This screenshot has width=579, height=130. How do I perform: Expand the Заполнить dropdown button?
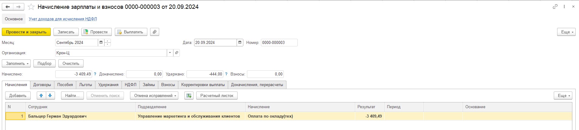[x=16, y=63]
